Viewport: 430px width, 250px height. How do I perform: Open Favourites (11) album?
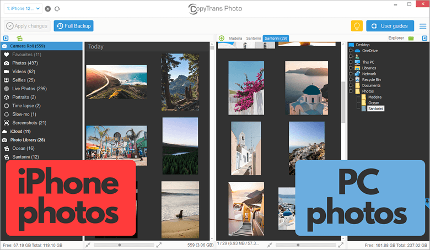pyautogui.click(x=41, y=55)
